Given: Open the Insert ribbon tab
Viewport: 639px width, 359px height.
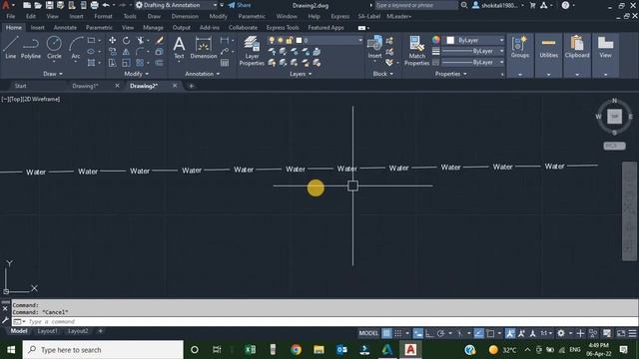Looking at the screenshot, I should point(38,28).
